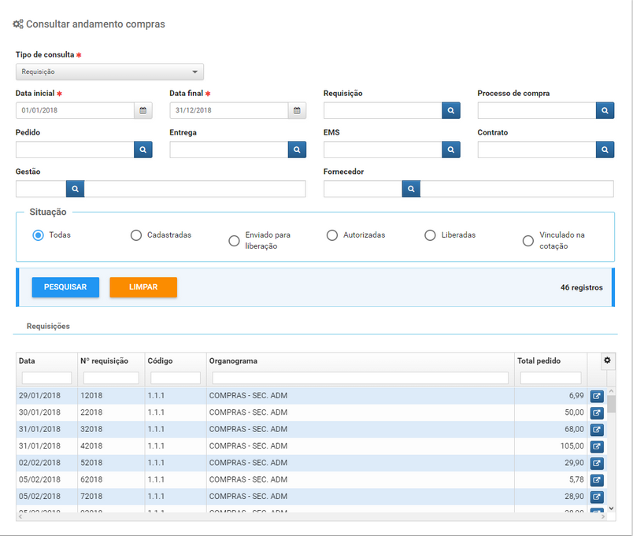Click total value 68,00 cell
Image resolution: width=633 pixels, height=536 pixels.
tap(574, 429)
